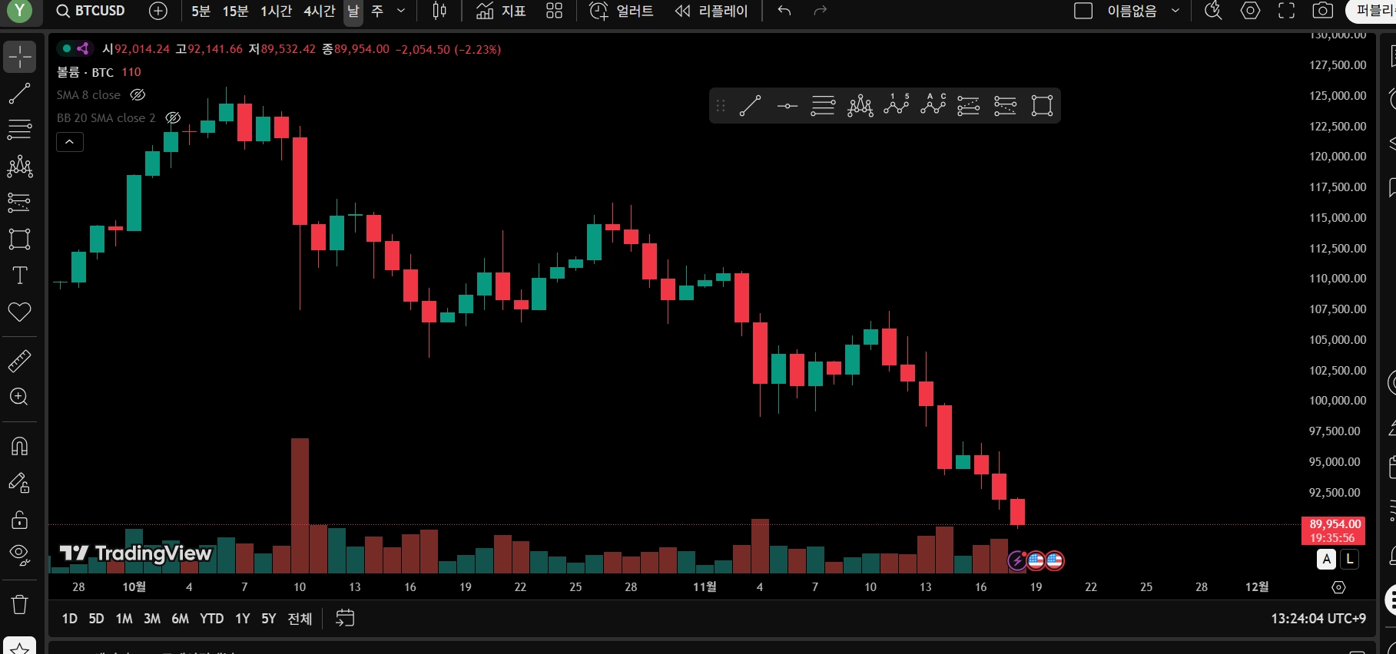This screenshot has height=654, width=1396.
Task: Undo the last chart action
Action: point(784,11)
